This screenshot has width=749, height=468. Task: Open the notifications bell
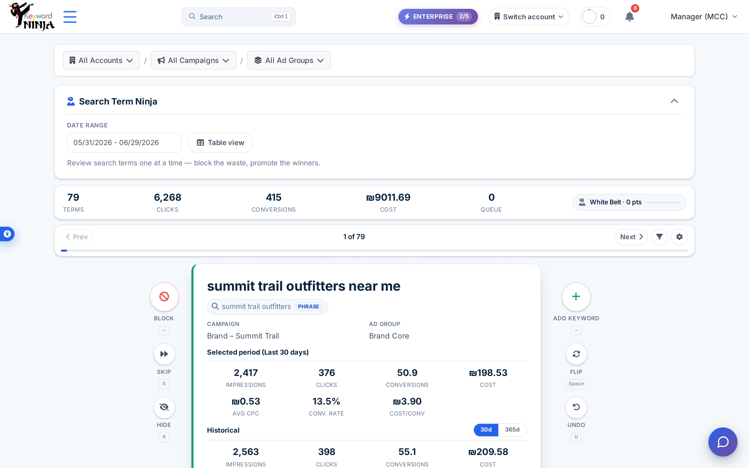pos(629,17)
